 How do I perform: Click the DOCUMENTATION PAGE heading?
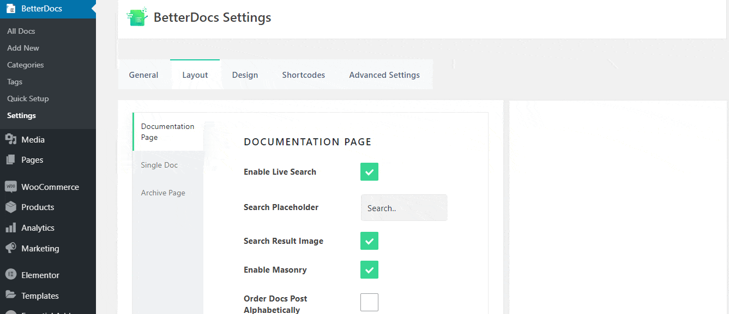click(x=308, y=142)
